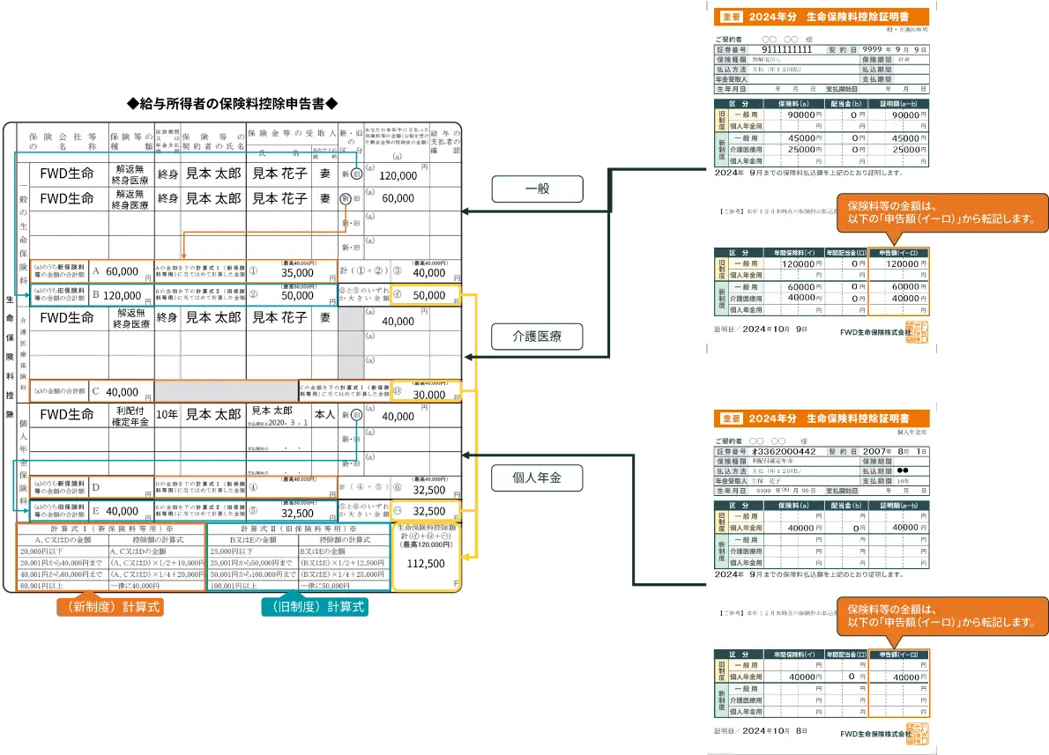Click the 年金受取人 name 生保 花子

coord(767,481)
